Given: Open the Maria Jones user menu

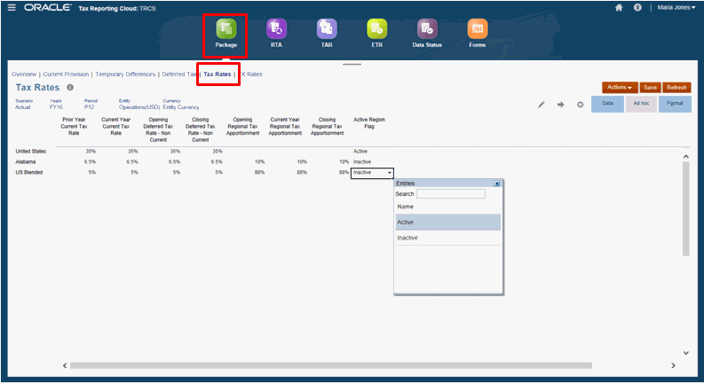Looking at the screenshot, I should (x=676, y=8).
